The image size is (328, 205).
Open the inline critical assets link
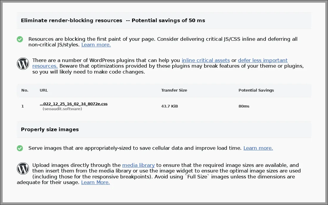pyautogui.click(x=206, y=60)
